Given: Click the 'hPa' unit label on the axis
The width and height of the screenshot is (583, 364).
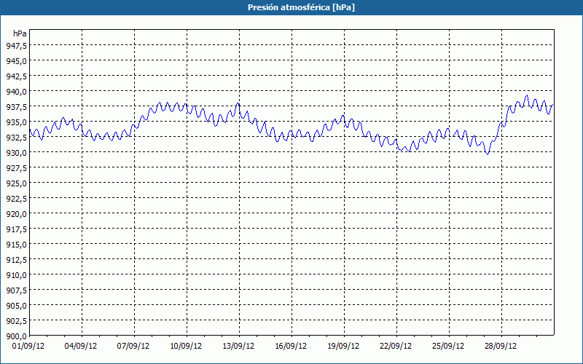Looking at the screenshot, I should pyautogui.click(x=20, y=33).
